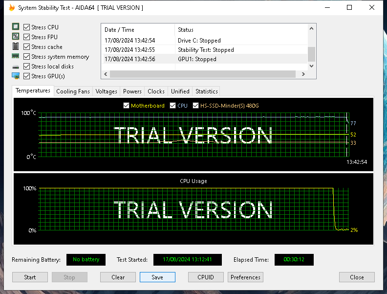
Task: Click the Elapsed Time 00:30:12 field
Action: pyautogui.click(x=294, y=259)
